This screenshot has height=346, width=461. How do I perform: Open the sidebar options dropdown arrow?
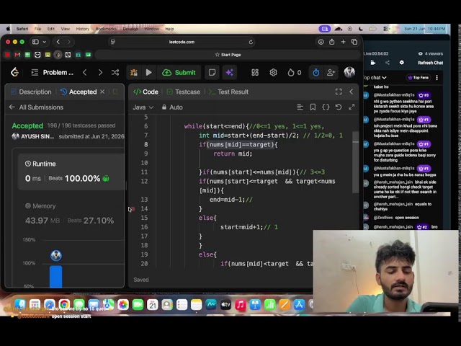45,42
